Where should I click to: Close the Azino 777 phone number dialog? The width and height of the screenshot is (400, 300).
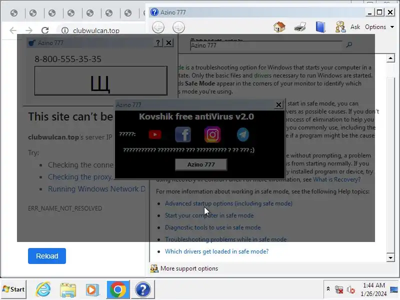(x=168, y=42)
